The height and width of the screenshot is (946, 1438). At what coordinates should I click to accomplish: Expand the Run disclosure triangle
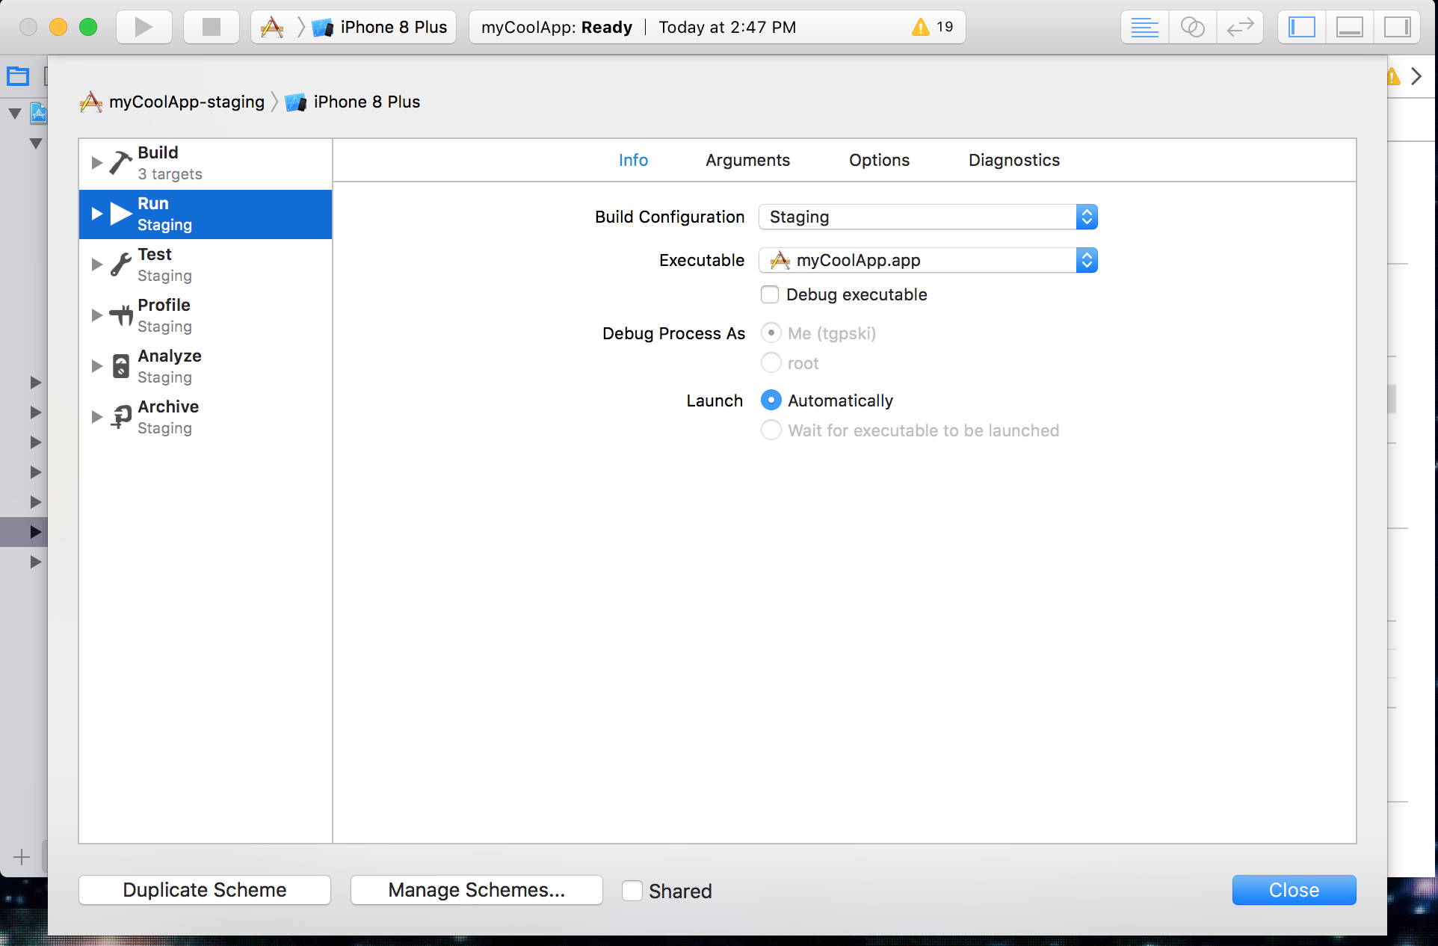click(96, 214)
